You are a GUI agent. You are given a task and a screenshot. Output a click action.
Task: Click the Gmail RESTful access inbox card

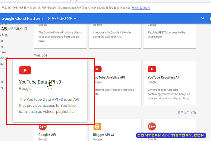tap(169, 36)
